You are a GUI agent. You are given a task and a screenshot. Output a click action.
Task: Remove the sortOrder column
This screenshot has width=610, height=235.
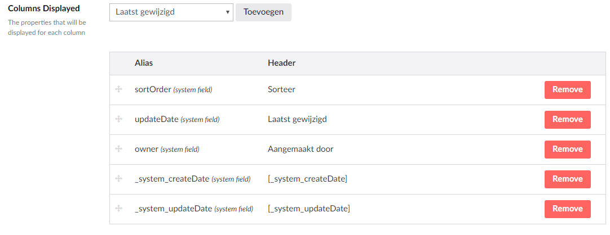coord(567,90)
